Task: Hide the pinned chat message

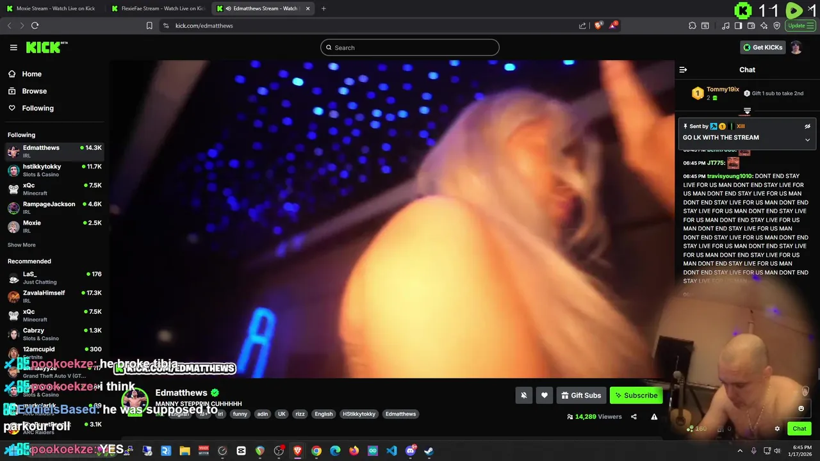Action: pos(807,126)
